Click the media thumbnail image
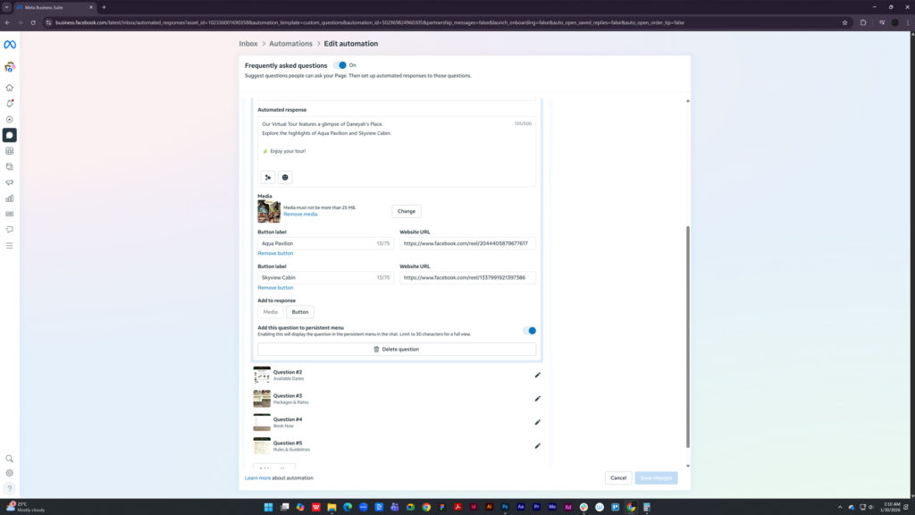Image resolution: width=915 pixels, height=515 pixels. (x=269, y=211)
